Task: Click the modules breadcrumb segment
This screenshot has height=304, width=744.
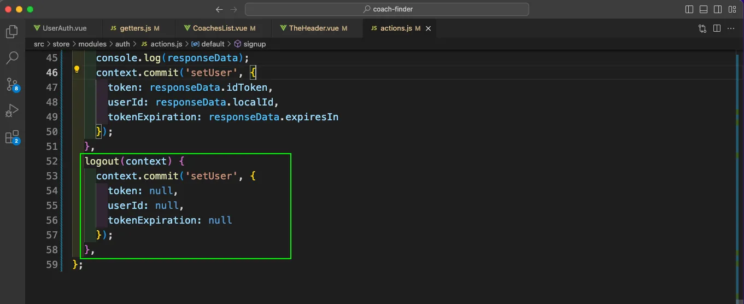Action: [92, 44]
